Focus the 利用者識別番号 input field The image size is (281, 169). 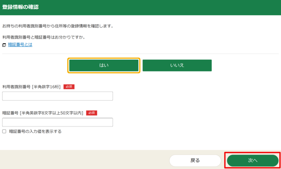57,96
